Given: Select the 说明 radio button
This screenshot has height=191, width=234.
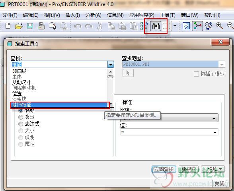Looking at the screenshot, I should (21, 138).
